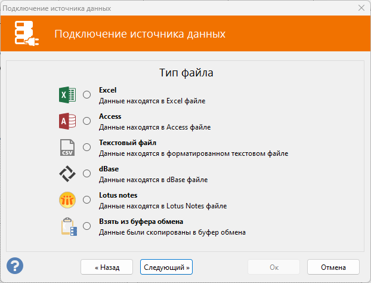Click the CSV text file icon
The width and height of the screenshot is (371, 283).
[67, 147]
